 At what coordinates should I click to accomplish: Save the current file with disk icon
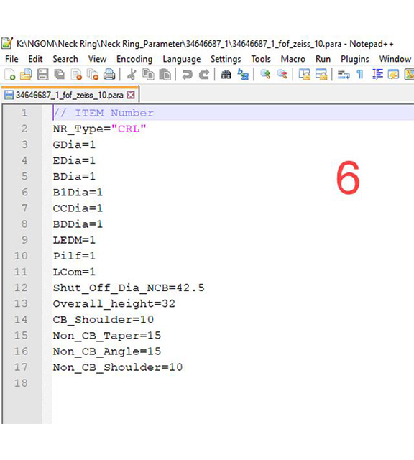42,75
